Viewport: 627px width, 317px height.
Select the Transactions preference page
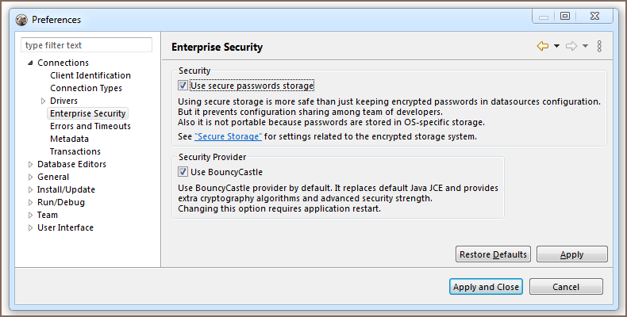[x=75, y=151]
